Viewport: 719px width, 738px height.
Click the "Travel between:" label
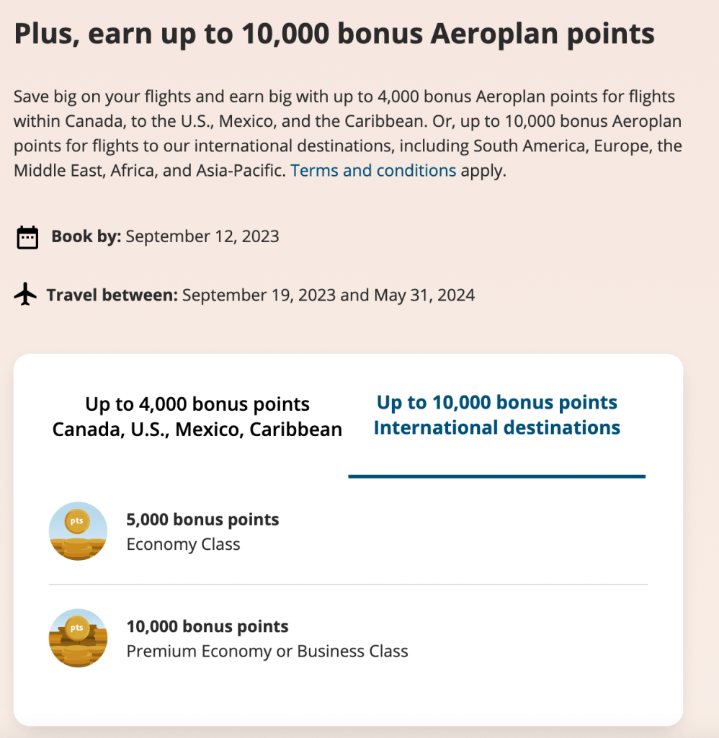(x=112, y=295)
